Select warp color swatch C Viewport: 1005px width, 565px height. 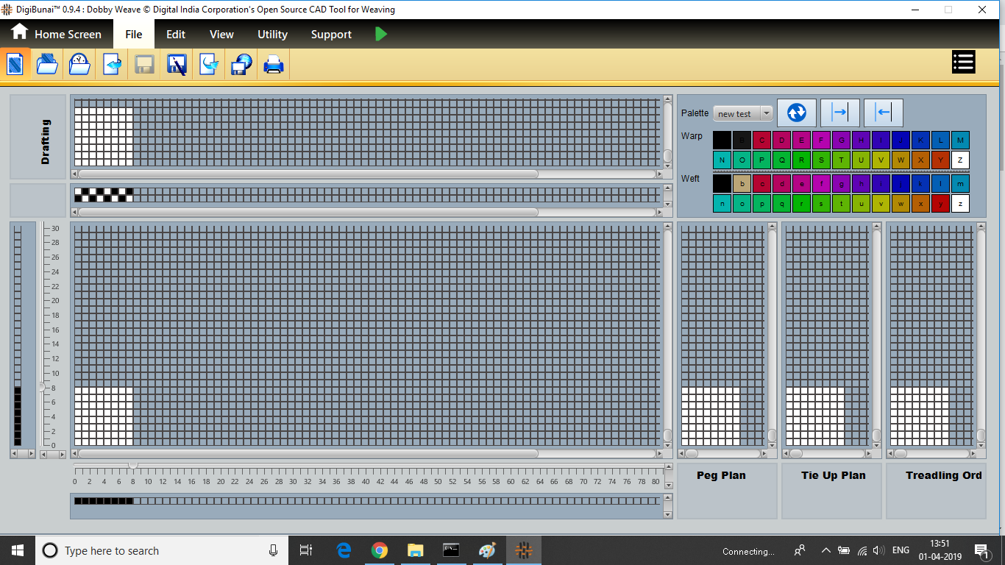click(x=761, y=141)
